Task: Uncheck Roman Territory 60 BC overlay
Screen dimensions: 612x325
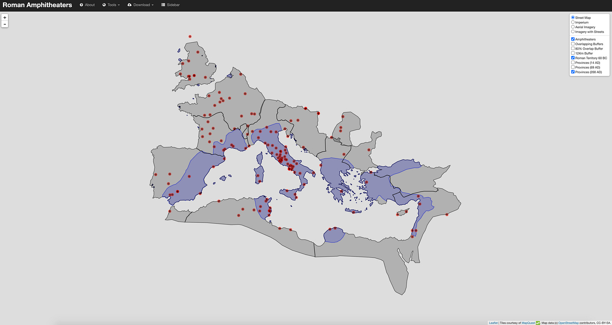Action: pos(573,58)
